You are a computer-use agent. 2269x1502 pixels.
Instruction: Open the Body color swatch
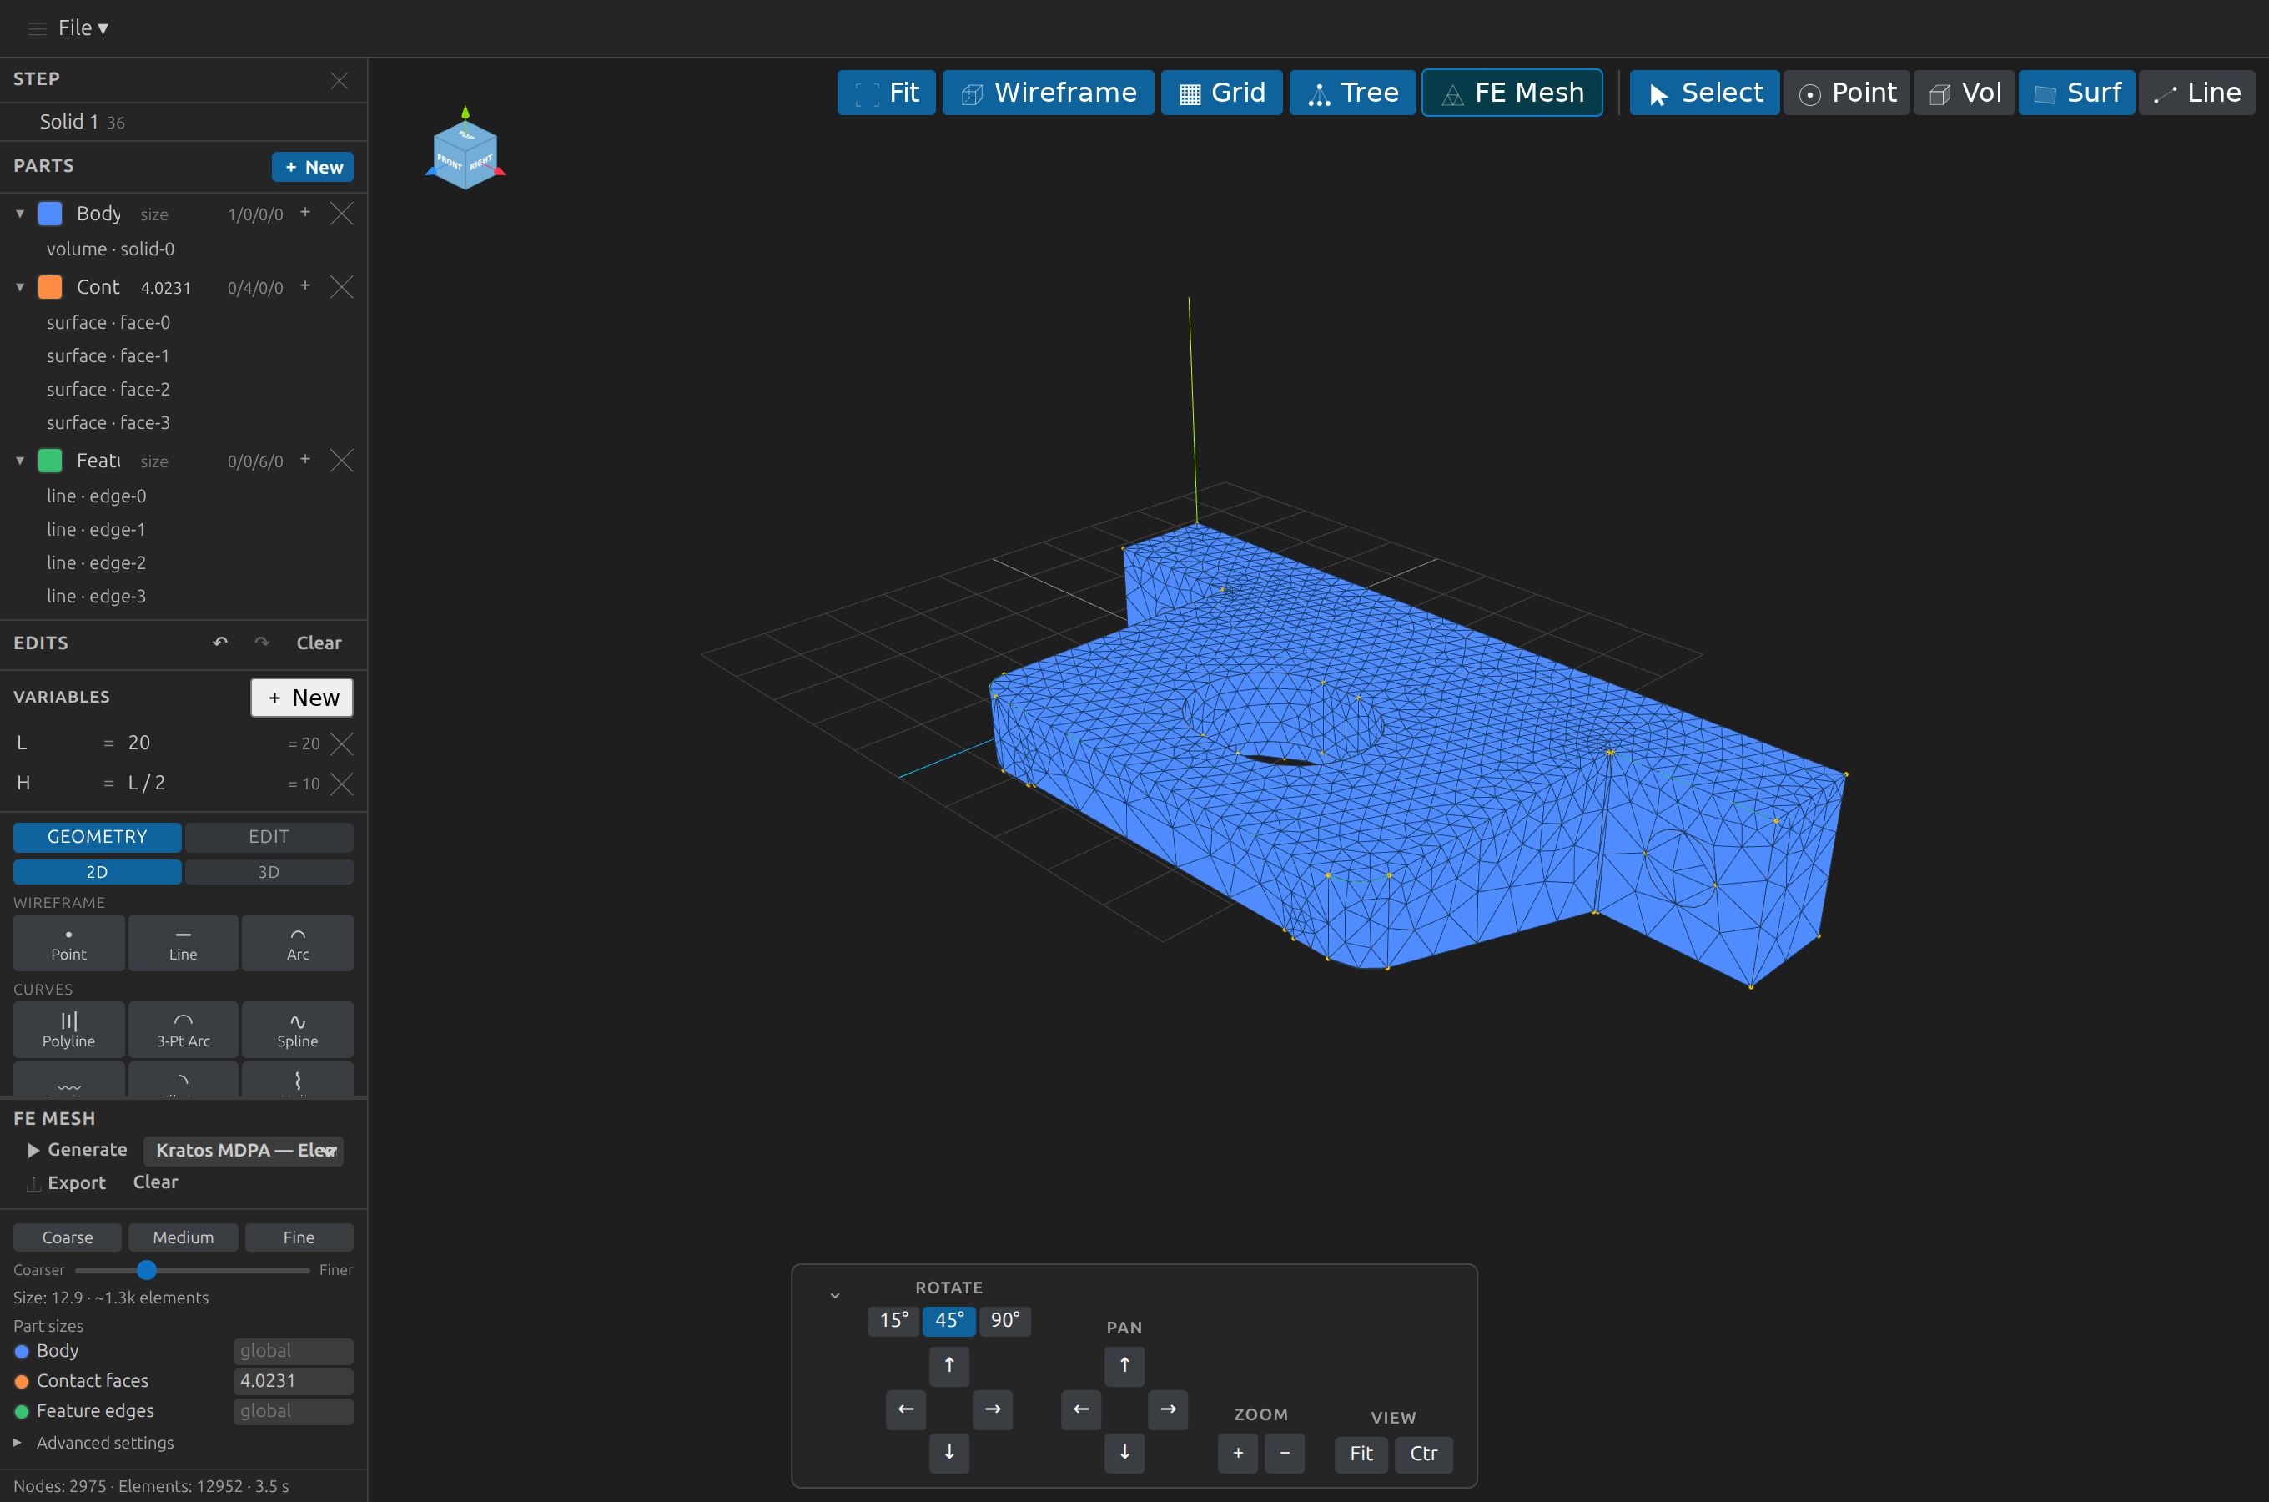[50, 214]
